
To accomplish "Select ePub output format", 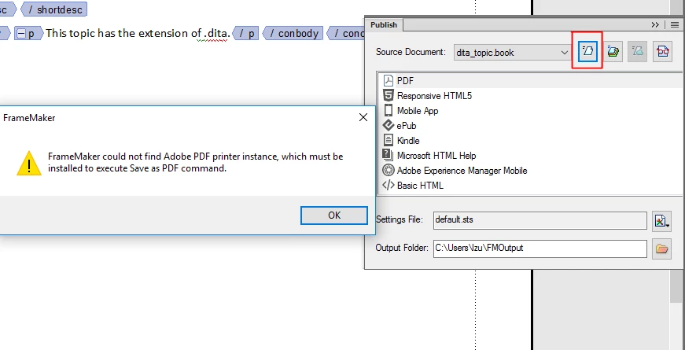I will (530, 125).
